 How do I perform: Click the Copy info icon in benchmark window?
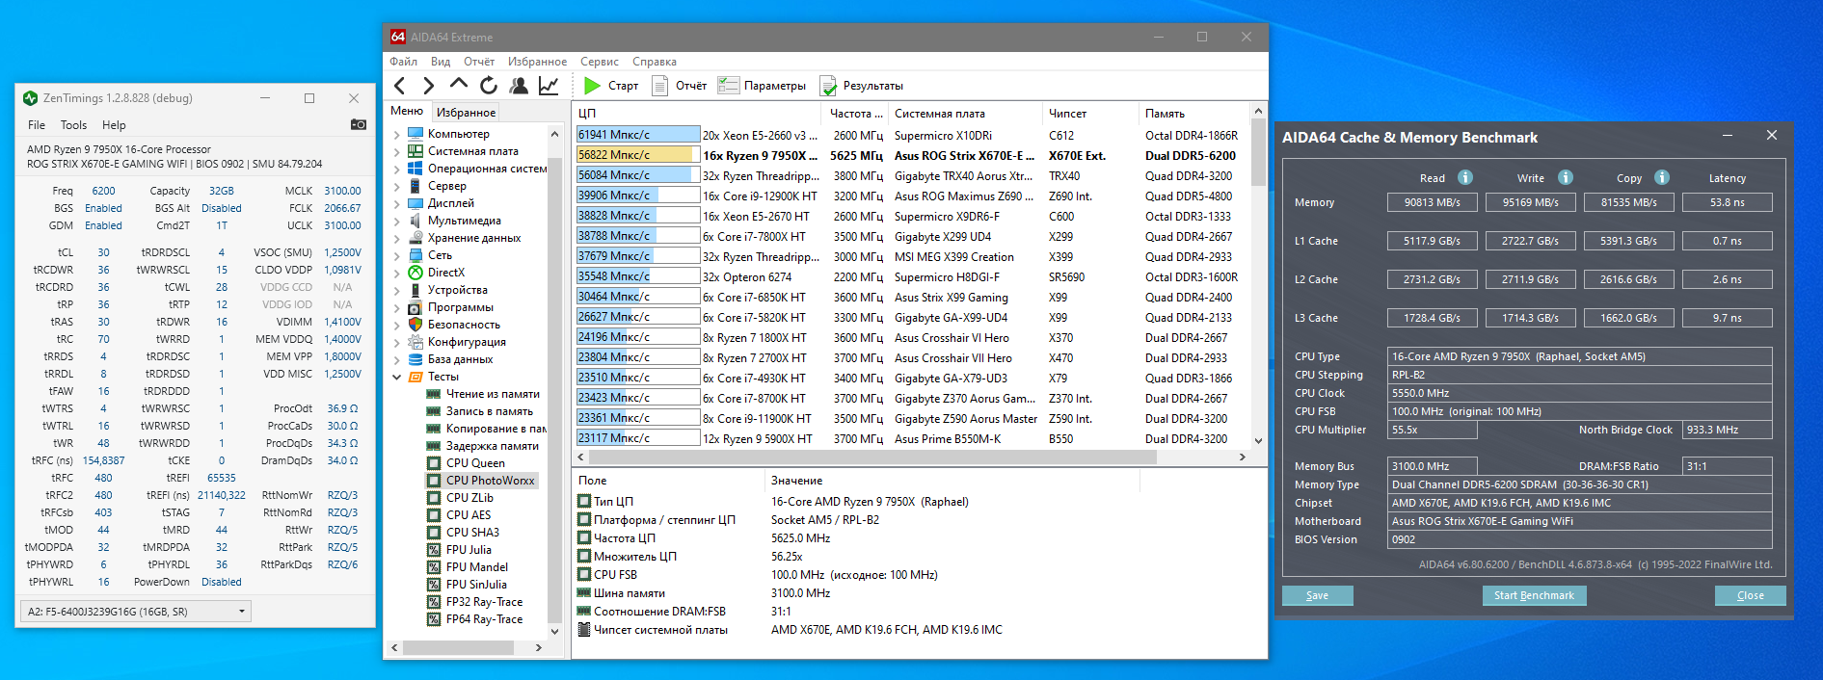(x=1662, y=177)
